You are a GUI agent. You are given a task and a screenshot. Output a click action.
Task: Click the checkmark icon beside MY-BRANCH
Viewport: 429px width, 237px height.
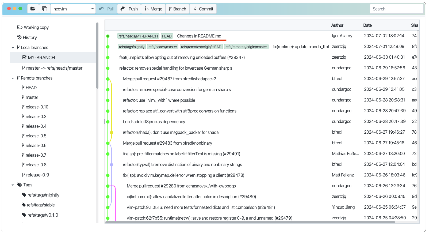tap(24, 57)
